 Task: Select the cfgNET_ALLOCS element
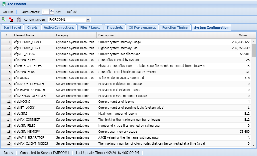(25, 54)
